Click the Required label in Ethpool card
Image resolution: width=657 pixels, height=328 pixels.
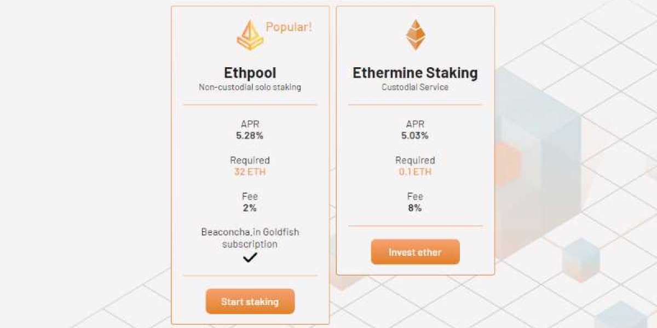pos(250,160)
